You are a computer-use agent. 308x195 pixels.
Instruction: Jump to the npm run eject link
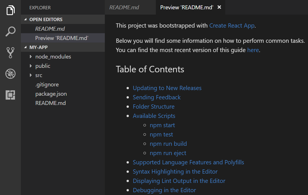point(168,153)
